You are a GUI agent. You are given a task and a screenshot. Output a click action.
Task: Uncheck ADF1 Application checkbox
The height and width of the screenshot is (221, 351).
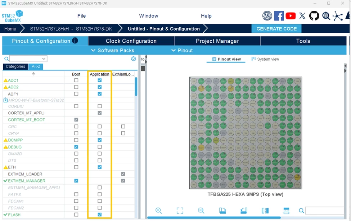point(100,94)
